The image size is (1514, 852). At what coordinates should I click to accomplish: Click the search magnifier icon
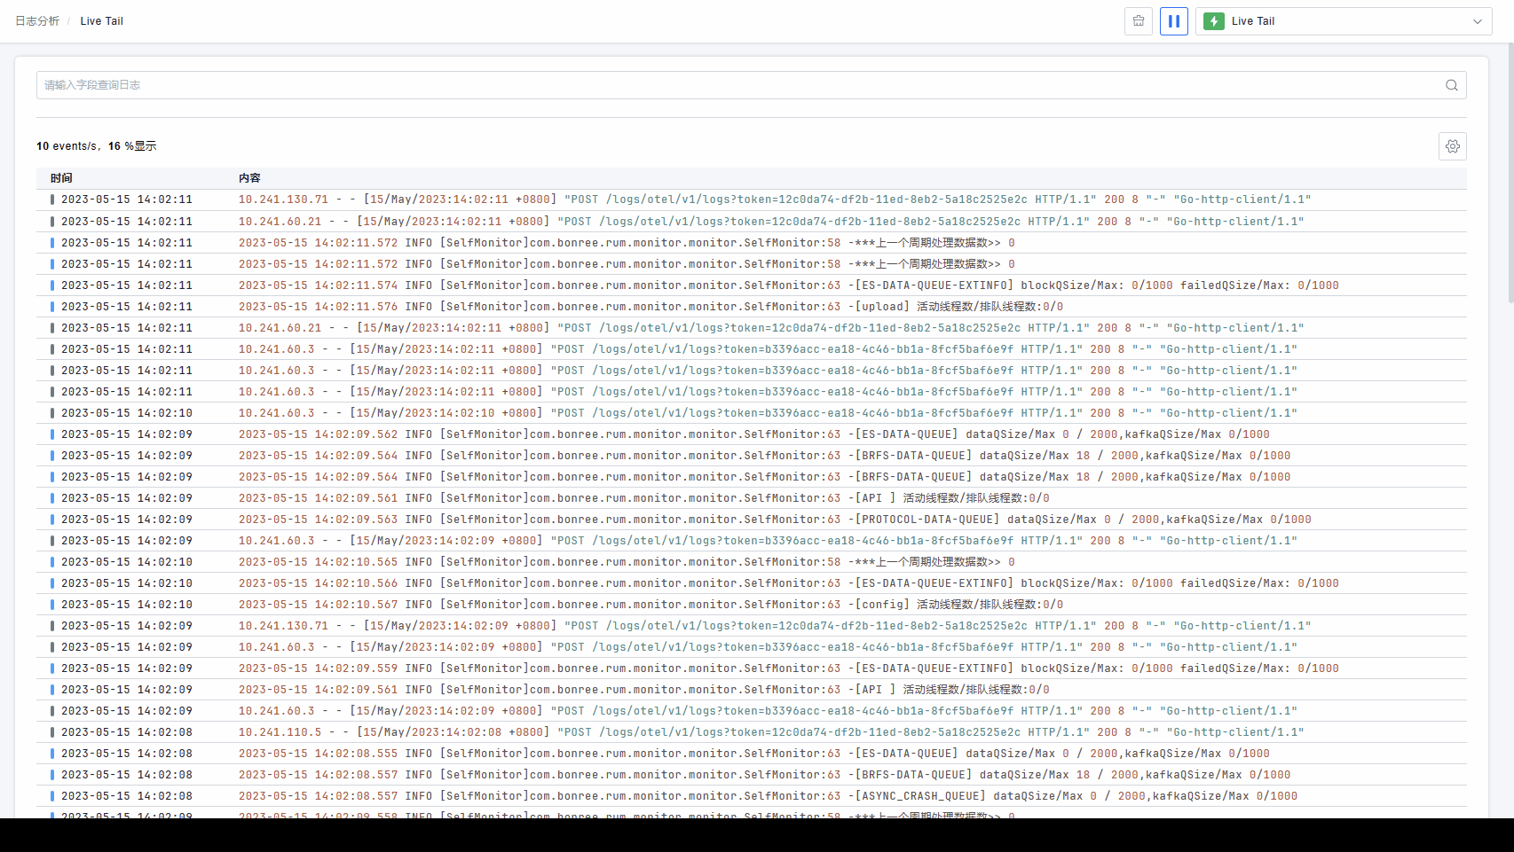tap(1451, 85)
